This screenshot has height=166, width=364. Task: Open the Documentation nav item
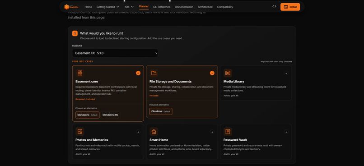tap(184, 7)
